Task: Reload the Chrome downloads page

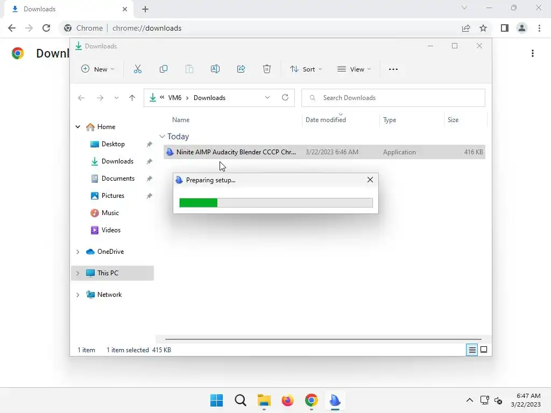Action: (46, 28)
